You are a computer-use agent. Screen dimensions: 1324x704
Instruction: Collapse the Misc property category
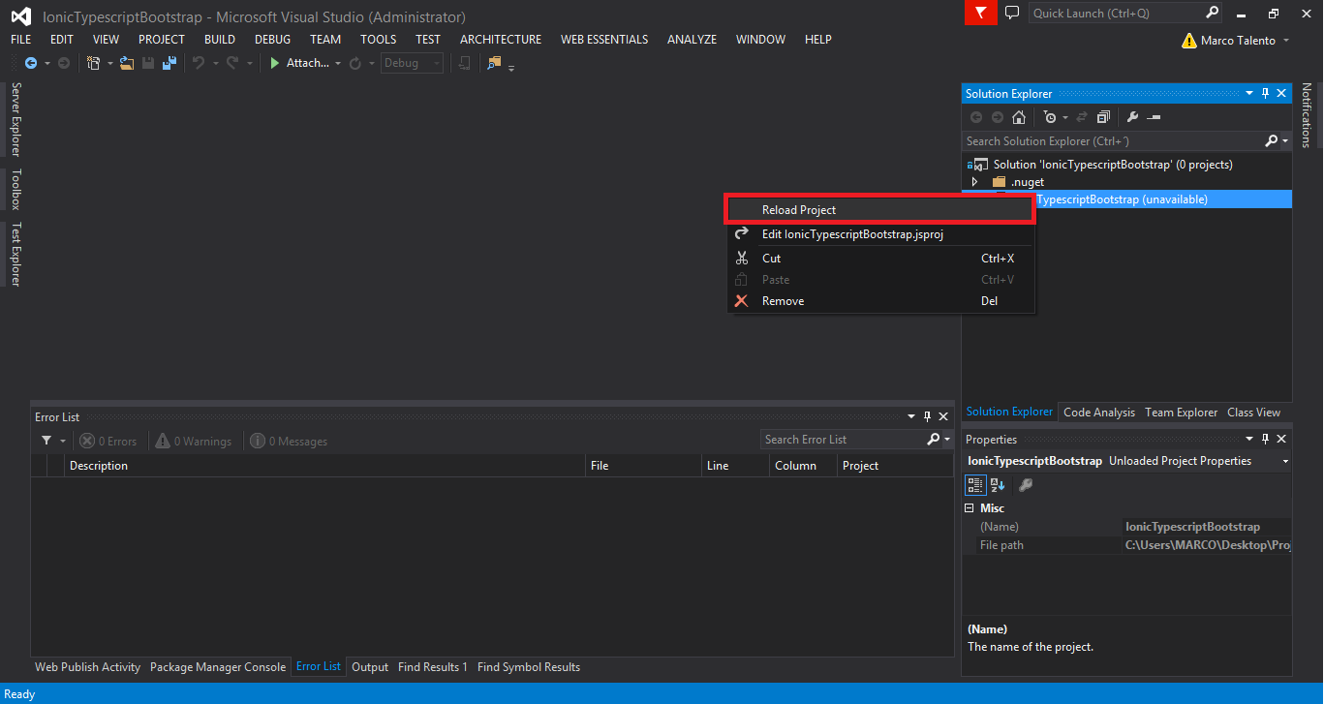[970, 508]
